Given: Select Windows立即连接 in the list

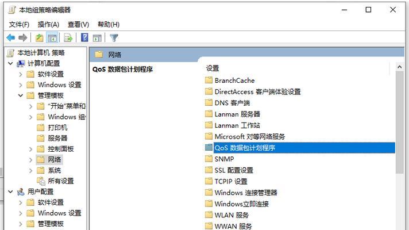Looking at the screenshot, I should click(x=241, y=204).
